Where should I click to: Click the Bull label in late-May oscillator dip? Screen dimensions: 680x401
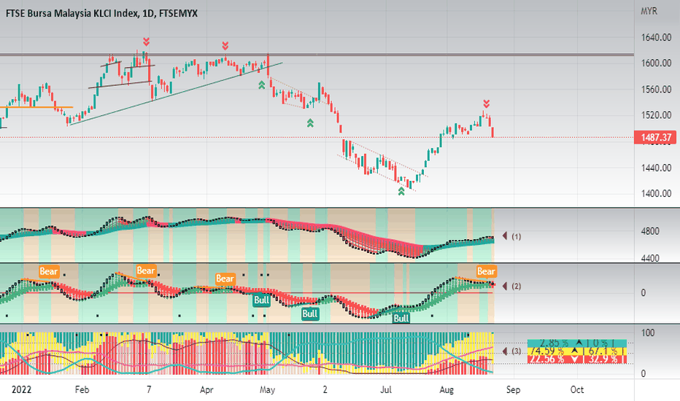(x=310, y=314)
